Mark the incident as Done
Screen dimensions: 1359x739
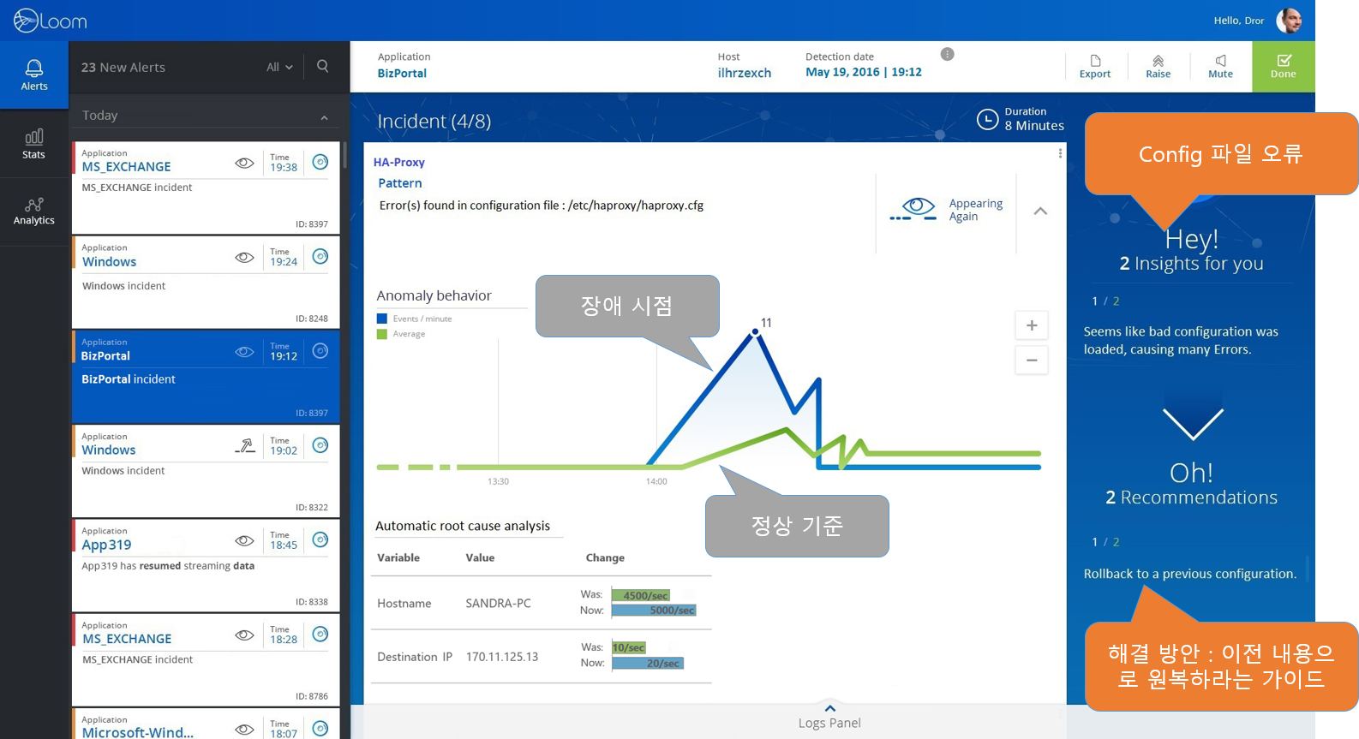point(1284,67)
